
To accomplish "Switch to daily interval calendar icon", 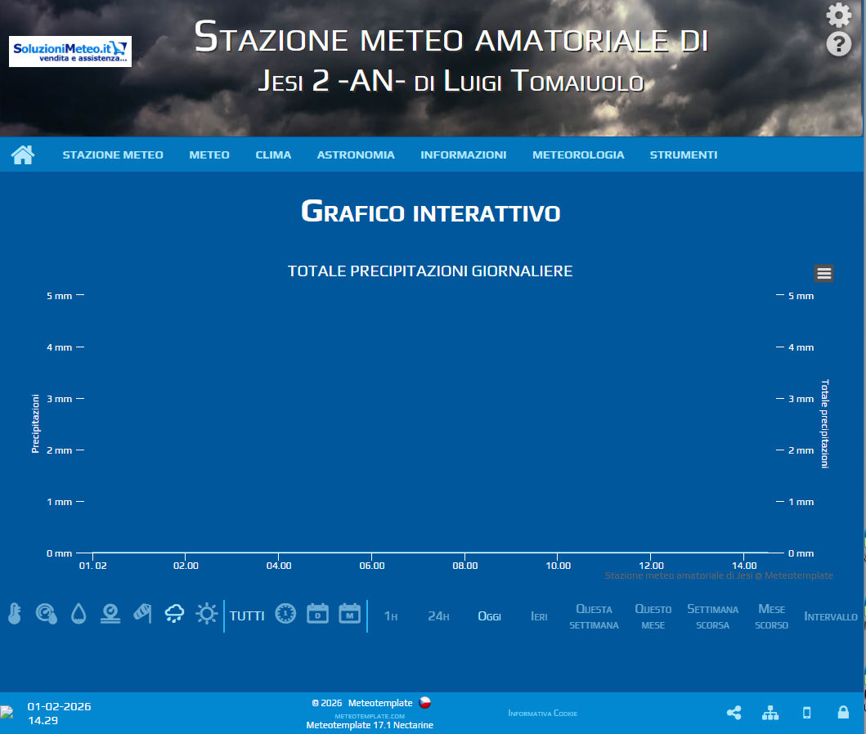I will (317, 614).
